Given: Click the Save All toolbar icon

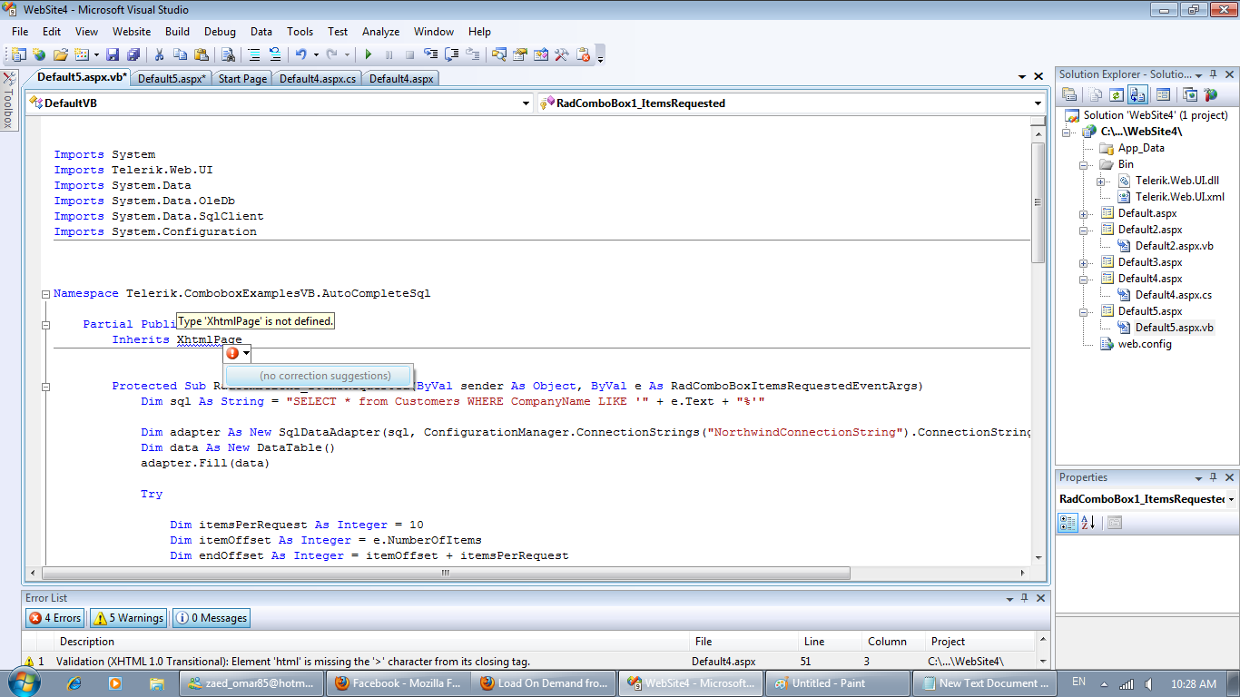Looking at the screenshot, I should click(133, 54).
